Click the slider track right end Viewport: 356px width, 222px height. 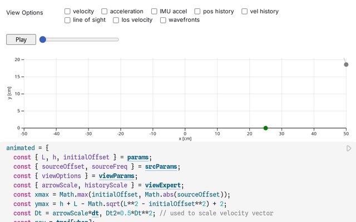coord(117,39)
